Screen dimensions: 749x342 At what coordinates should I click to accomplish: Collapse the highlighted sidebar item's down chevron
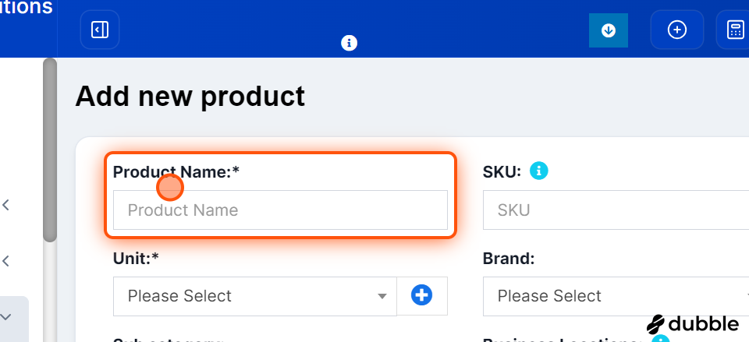click(5, 317)
